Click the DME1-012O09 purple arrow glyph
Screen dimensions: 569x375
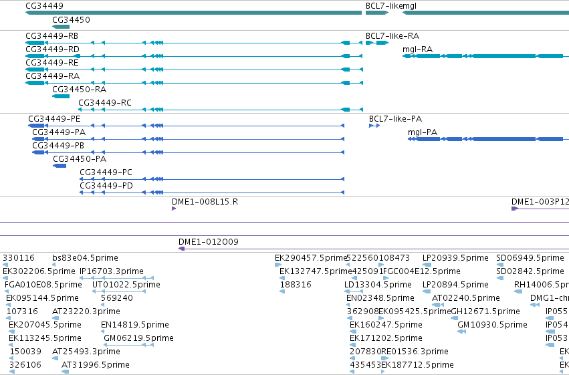click(x=182, y=249)
